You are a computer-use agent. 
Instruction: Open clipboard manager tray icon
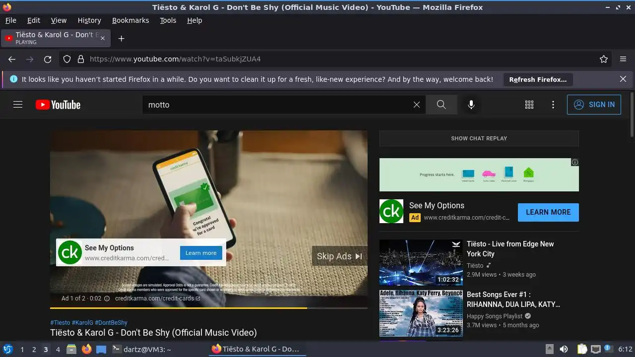tap(582, 349)
